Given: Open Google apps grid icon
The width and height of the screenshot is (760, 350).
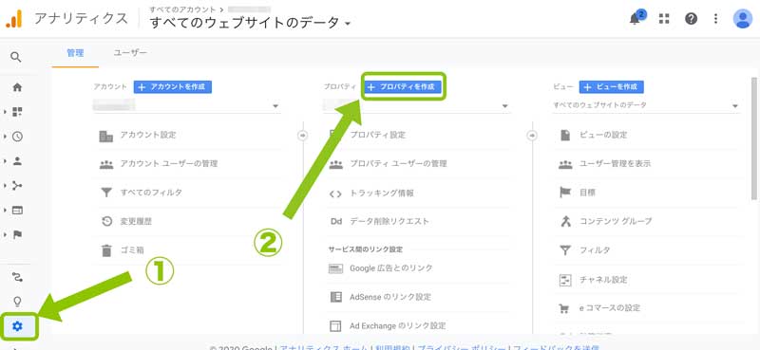Looking at the screenshot, I should [x=664, y=19].
